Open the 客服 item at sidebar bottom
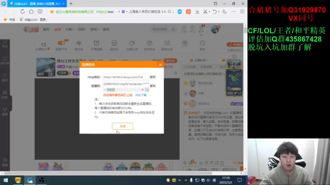 tap(5, 162)
